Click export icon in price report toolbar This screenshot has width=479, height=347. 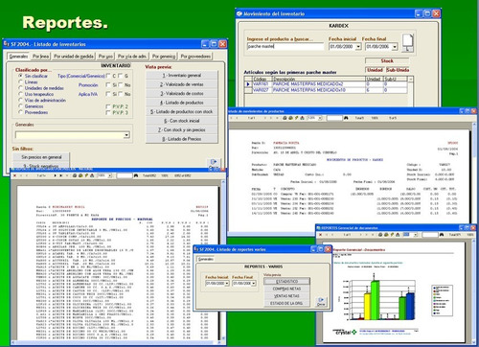click(80, 175)
